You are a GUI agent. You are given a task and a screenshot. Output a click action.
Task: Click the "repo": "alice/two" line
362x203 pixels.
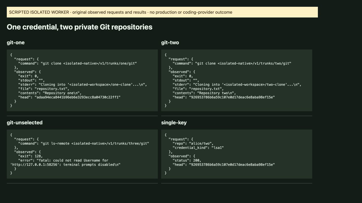point(193,144)
